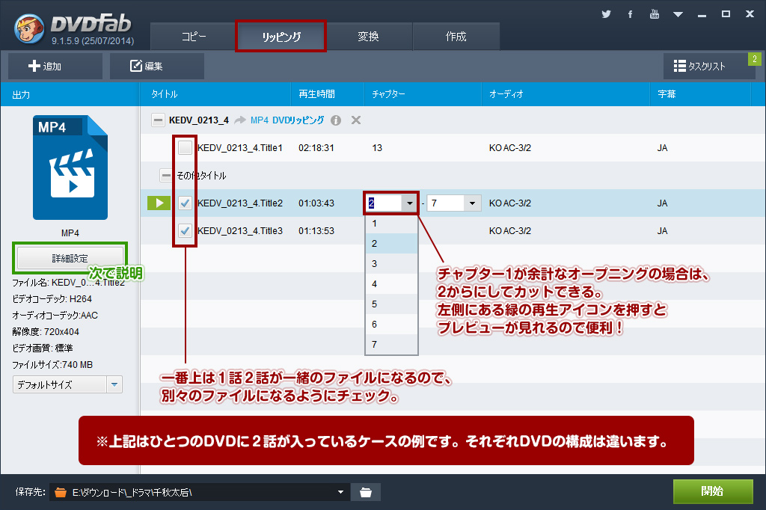The width and height of the screenshot is (766, 510).
Task: Click the start chapter field showing 2
Action: (x=384, y=203)
